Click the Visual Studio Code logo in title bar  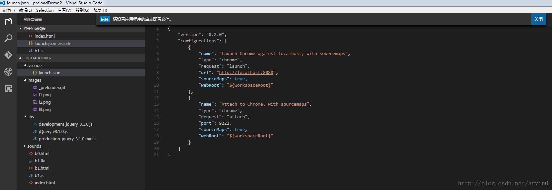[3, 3]
